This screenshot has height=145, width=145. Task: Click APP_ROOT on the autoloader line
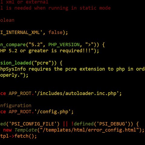pos(20,94)
